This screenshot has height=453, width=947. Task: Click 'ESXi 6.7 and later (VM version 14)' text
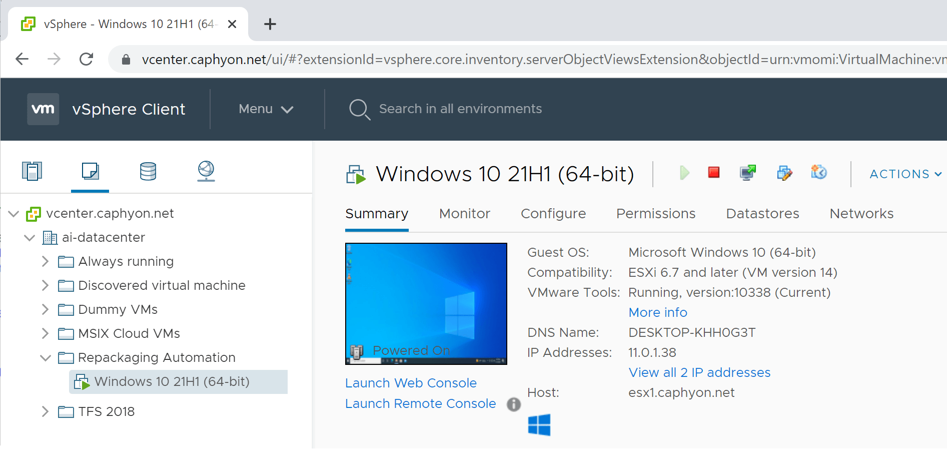tap(732, 272)
